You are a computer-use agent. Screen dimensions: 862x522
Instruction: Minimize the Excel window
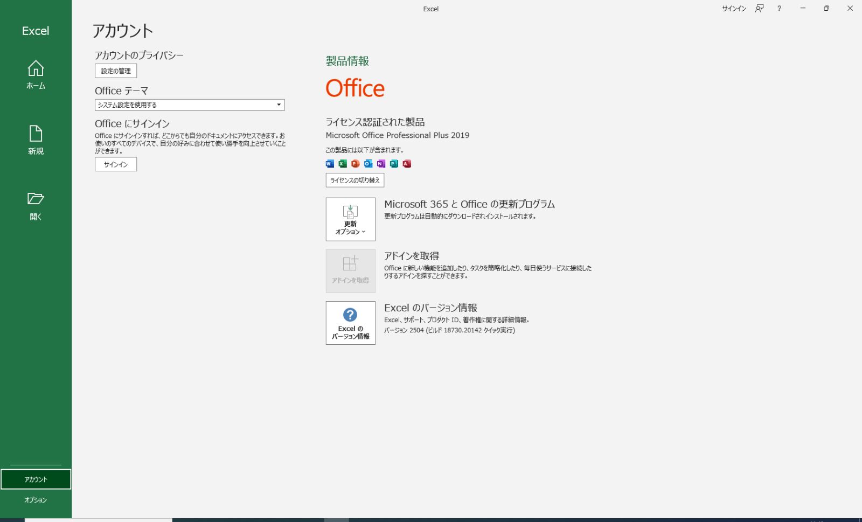pyautogui.click(x=803, y=9)
